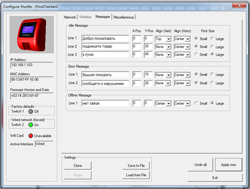Select Small font for Error Line 2

[x=196, y=83]
